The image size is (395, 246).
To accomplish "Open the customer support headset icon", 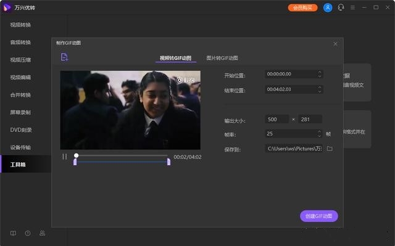I will 341,7.
